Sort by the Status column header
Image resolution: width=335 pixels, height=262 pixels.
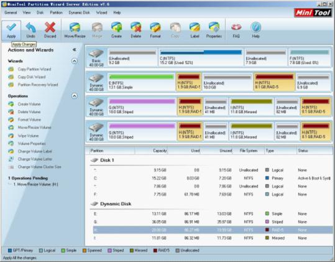pyautogui.click(x=314, y=151)
